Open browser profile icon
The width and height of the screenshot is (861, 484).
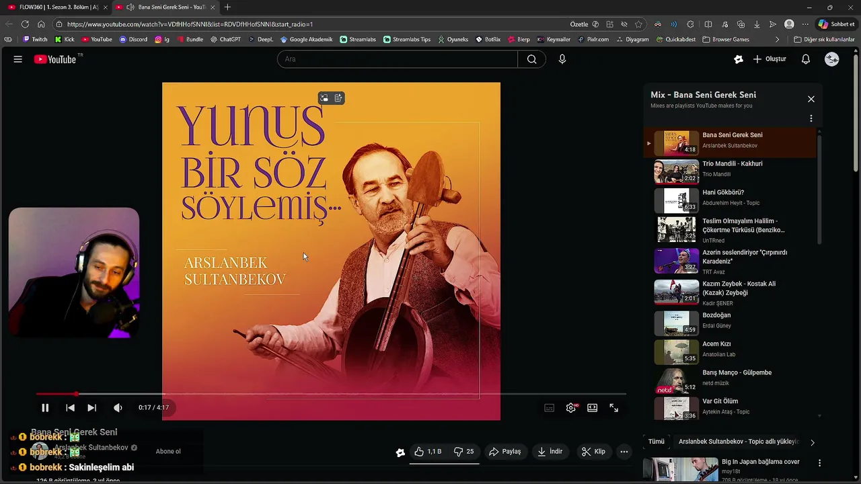pyautogui.click(x=789, y=24)
